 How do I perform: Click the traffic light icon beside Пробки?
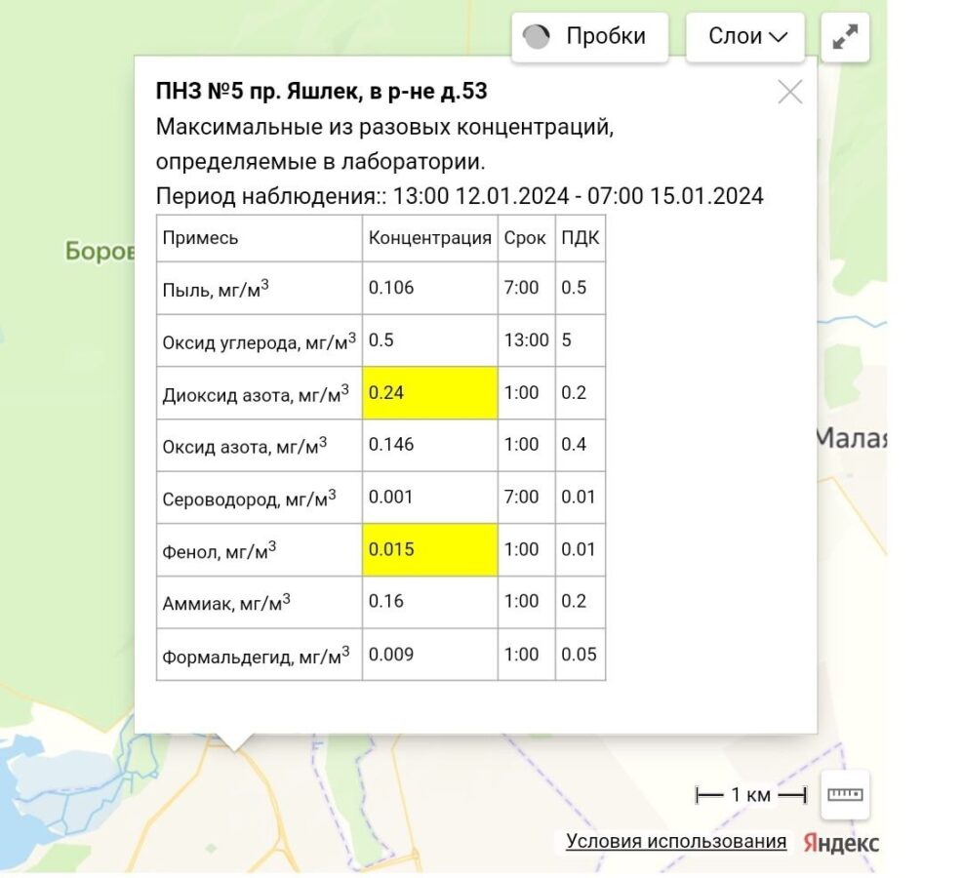536,37
